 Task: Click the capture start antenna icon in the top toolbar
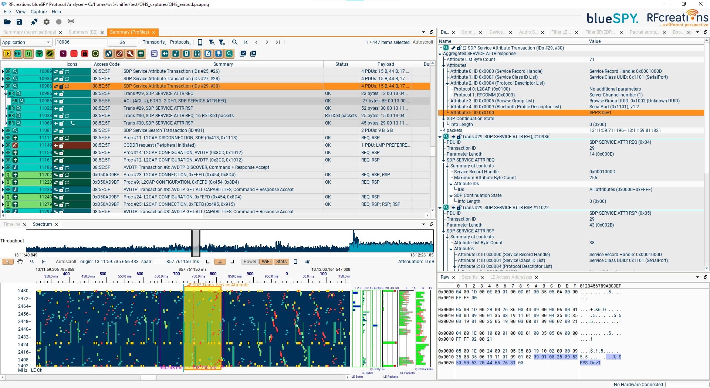[70, 21]
